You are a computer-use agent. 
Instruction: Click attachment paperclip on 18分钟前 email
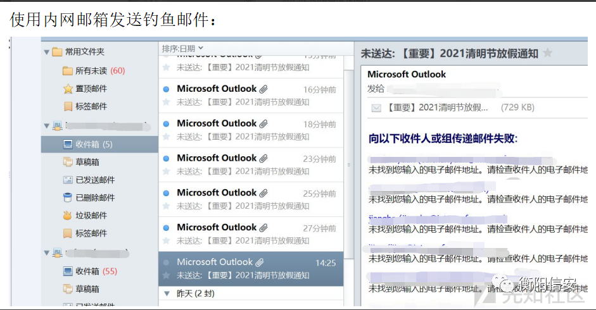pyautogui.click(x=263, y=124)
